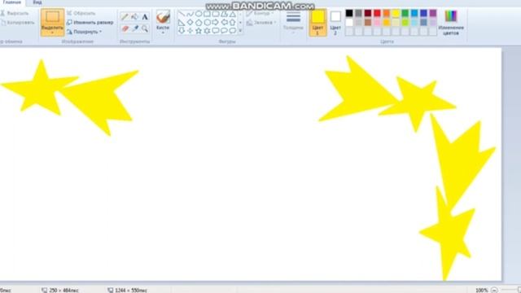Pick the dark red color swatch
The height and width of the screenshot is (293, 521).
pos(368,13)
